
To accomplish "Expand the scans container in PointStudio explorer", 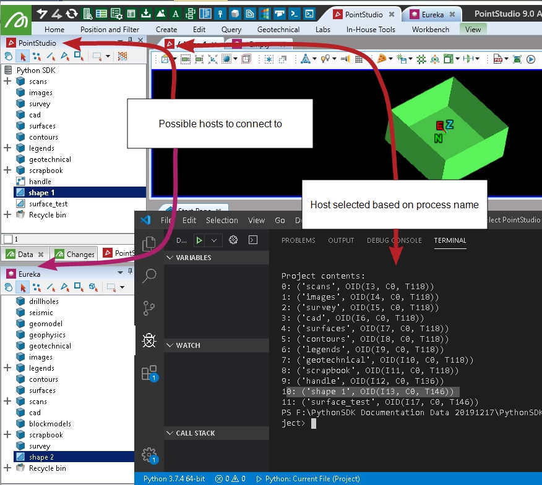I will 7,82.
